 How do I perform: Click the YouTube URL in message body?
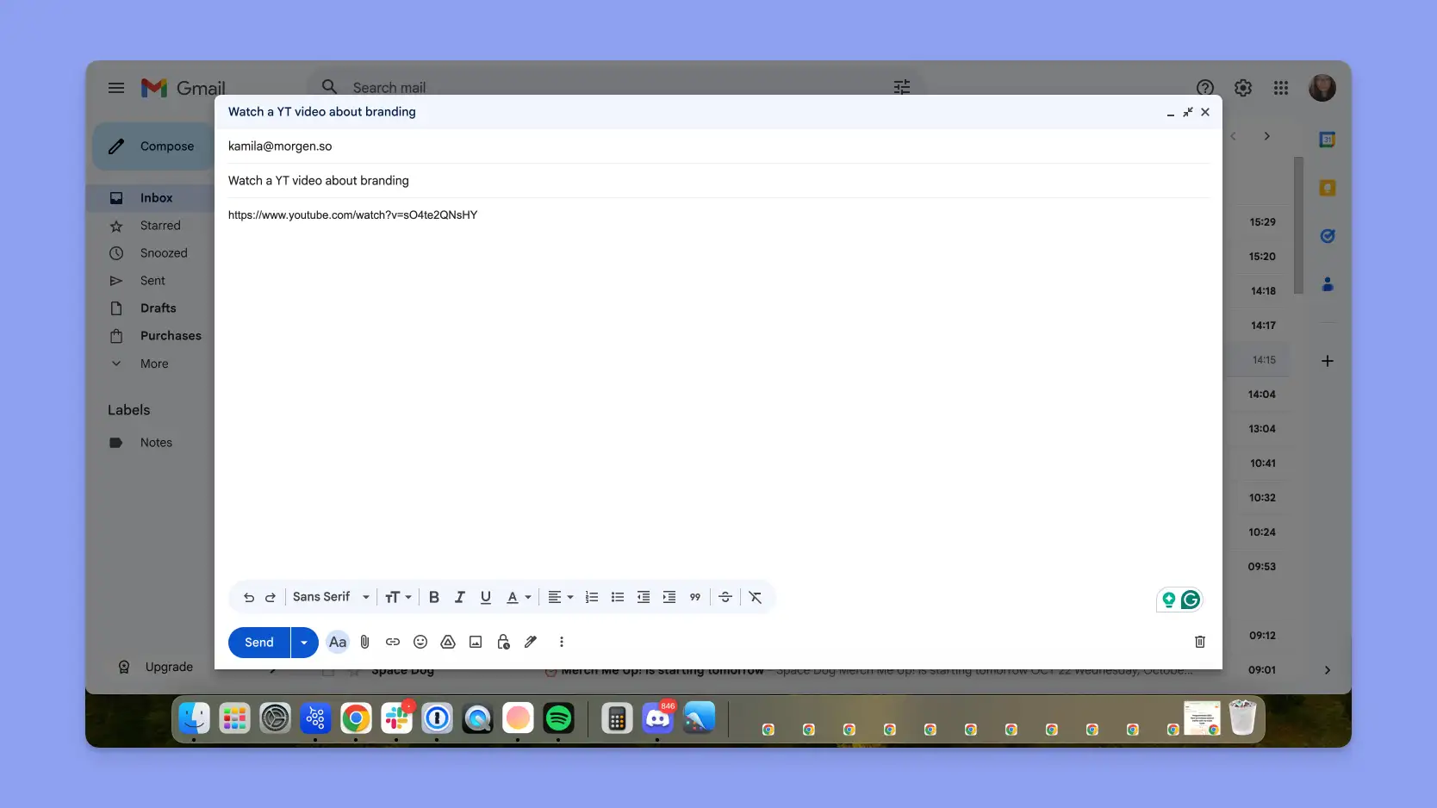tap(352, 215)
